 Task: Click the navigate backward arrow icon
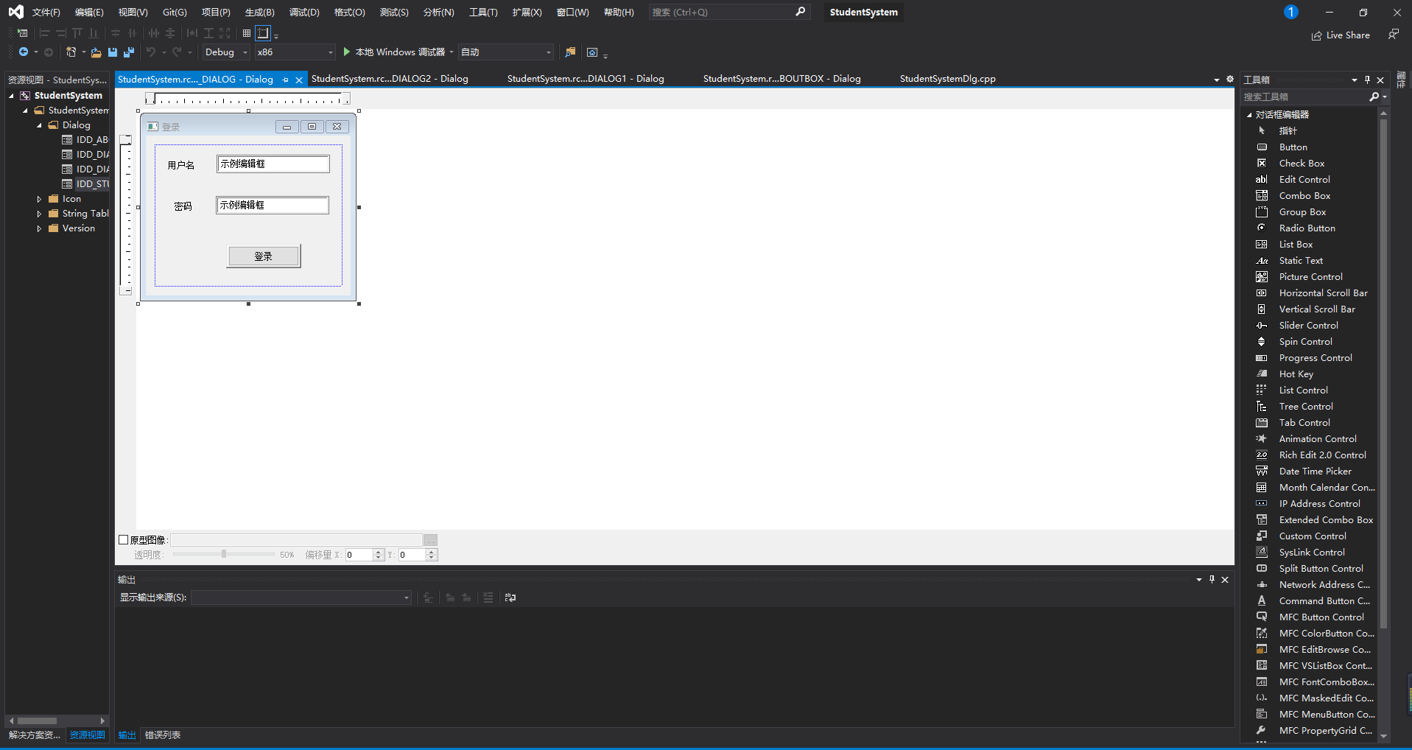(24, 52)
